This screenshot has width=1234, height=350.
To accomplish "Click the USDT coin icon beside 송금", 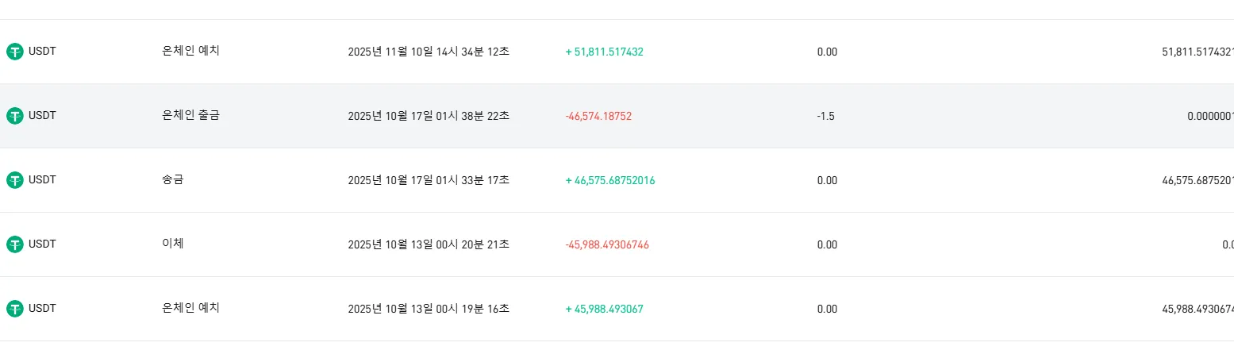I will point(15,180).
